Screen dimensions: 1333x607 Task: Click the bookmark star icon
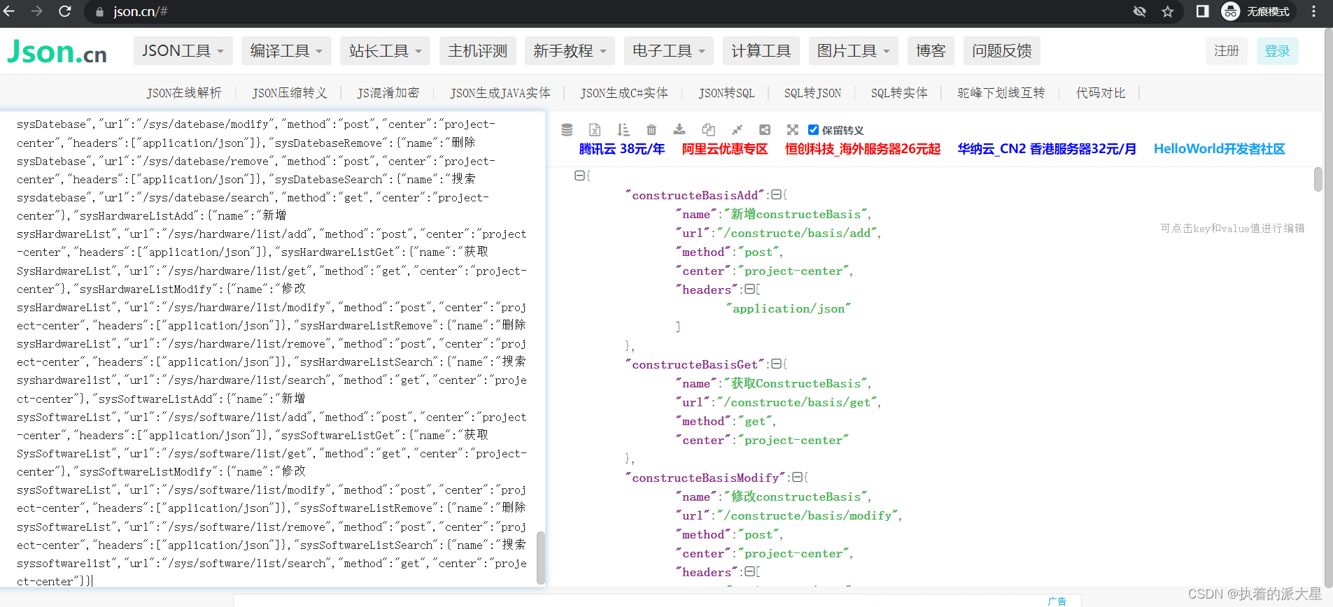pos(1167,11)
